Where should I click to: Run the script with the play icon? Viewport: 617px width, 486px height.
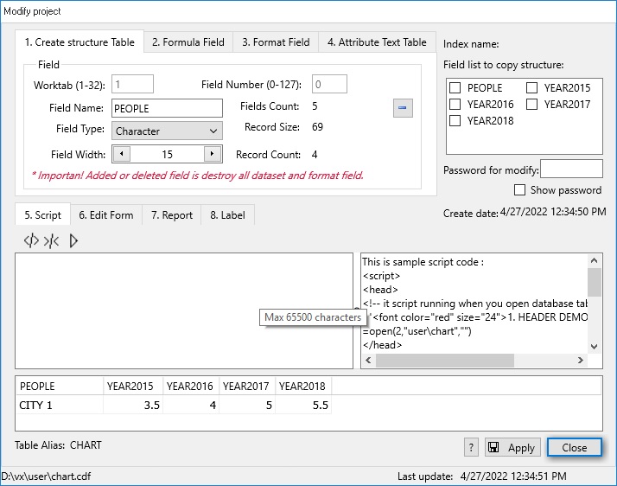click(73, 240)
